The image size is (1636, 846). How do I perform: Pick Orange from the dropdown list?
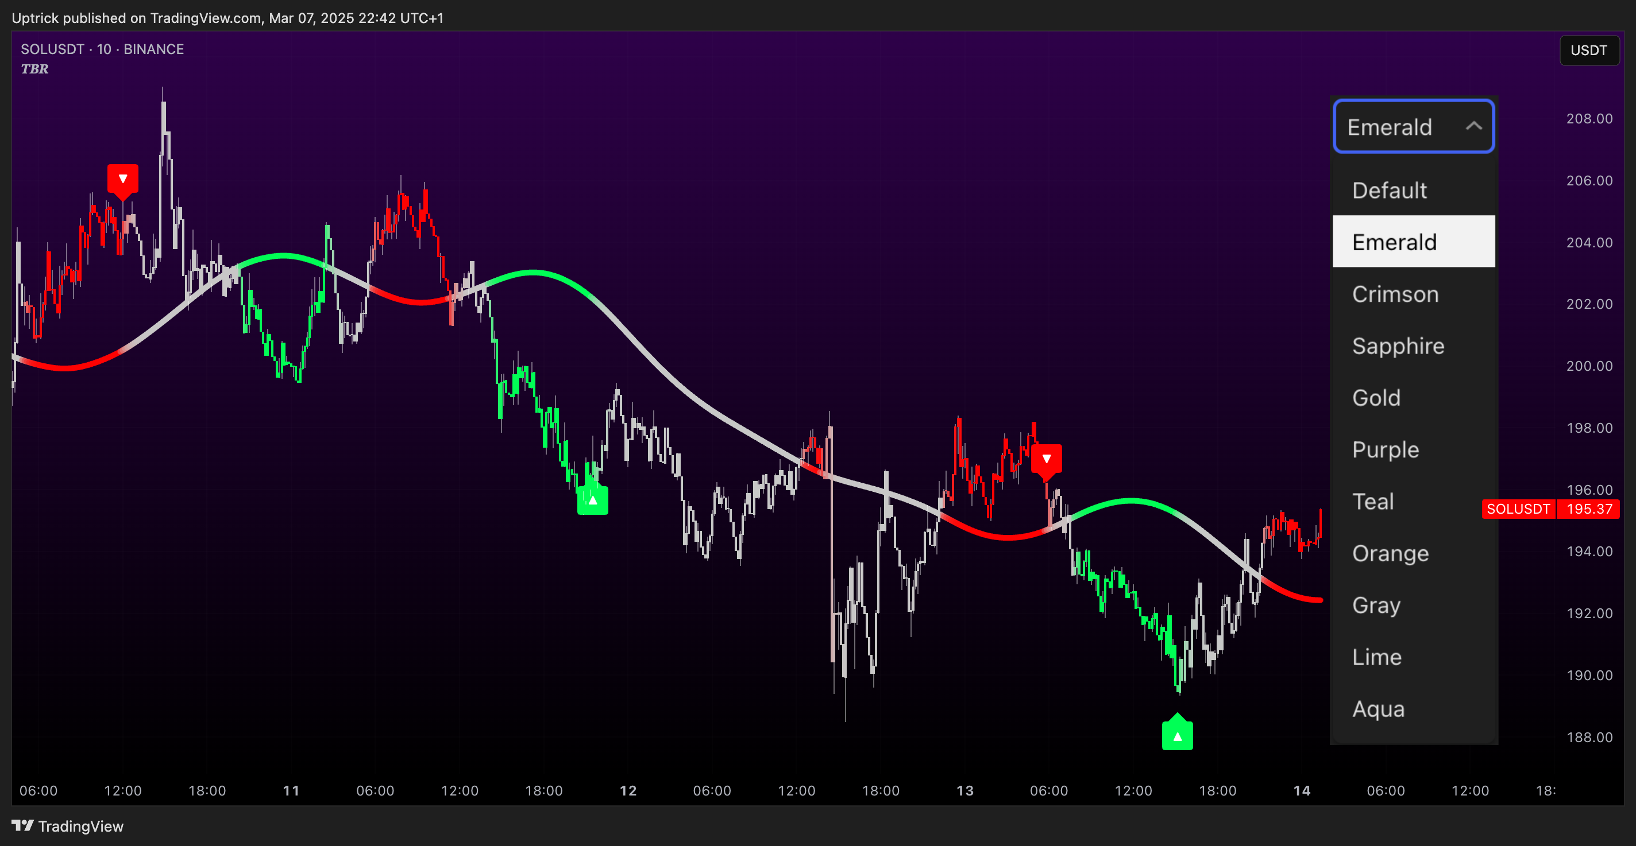1413,553
